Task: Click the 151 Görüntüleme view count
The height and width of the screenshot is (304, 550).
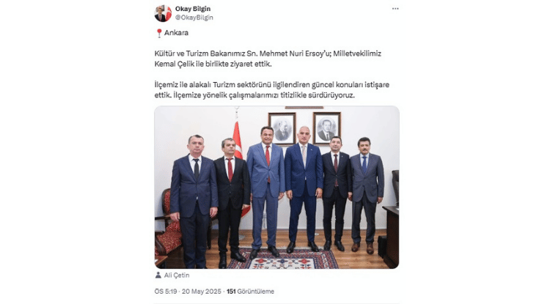Action: point(251,292)
